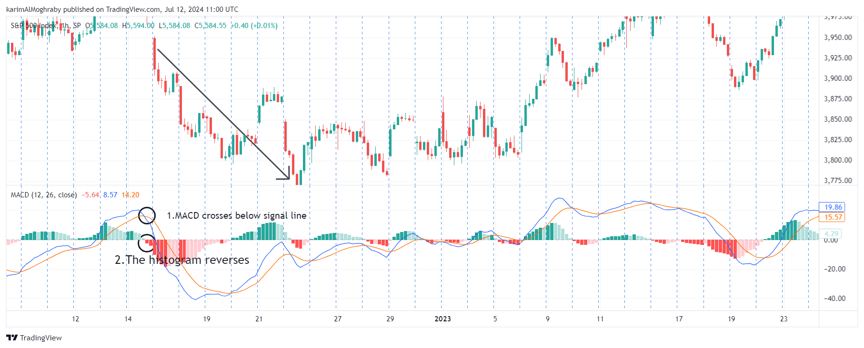This screenshot has width=864, height=348.
Task: Click the 3,775.00 price axis label
Action: click(838, 180)
